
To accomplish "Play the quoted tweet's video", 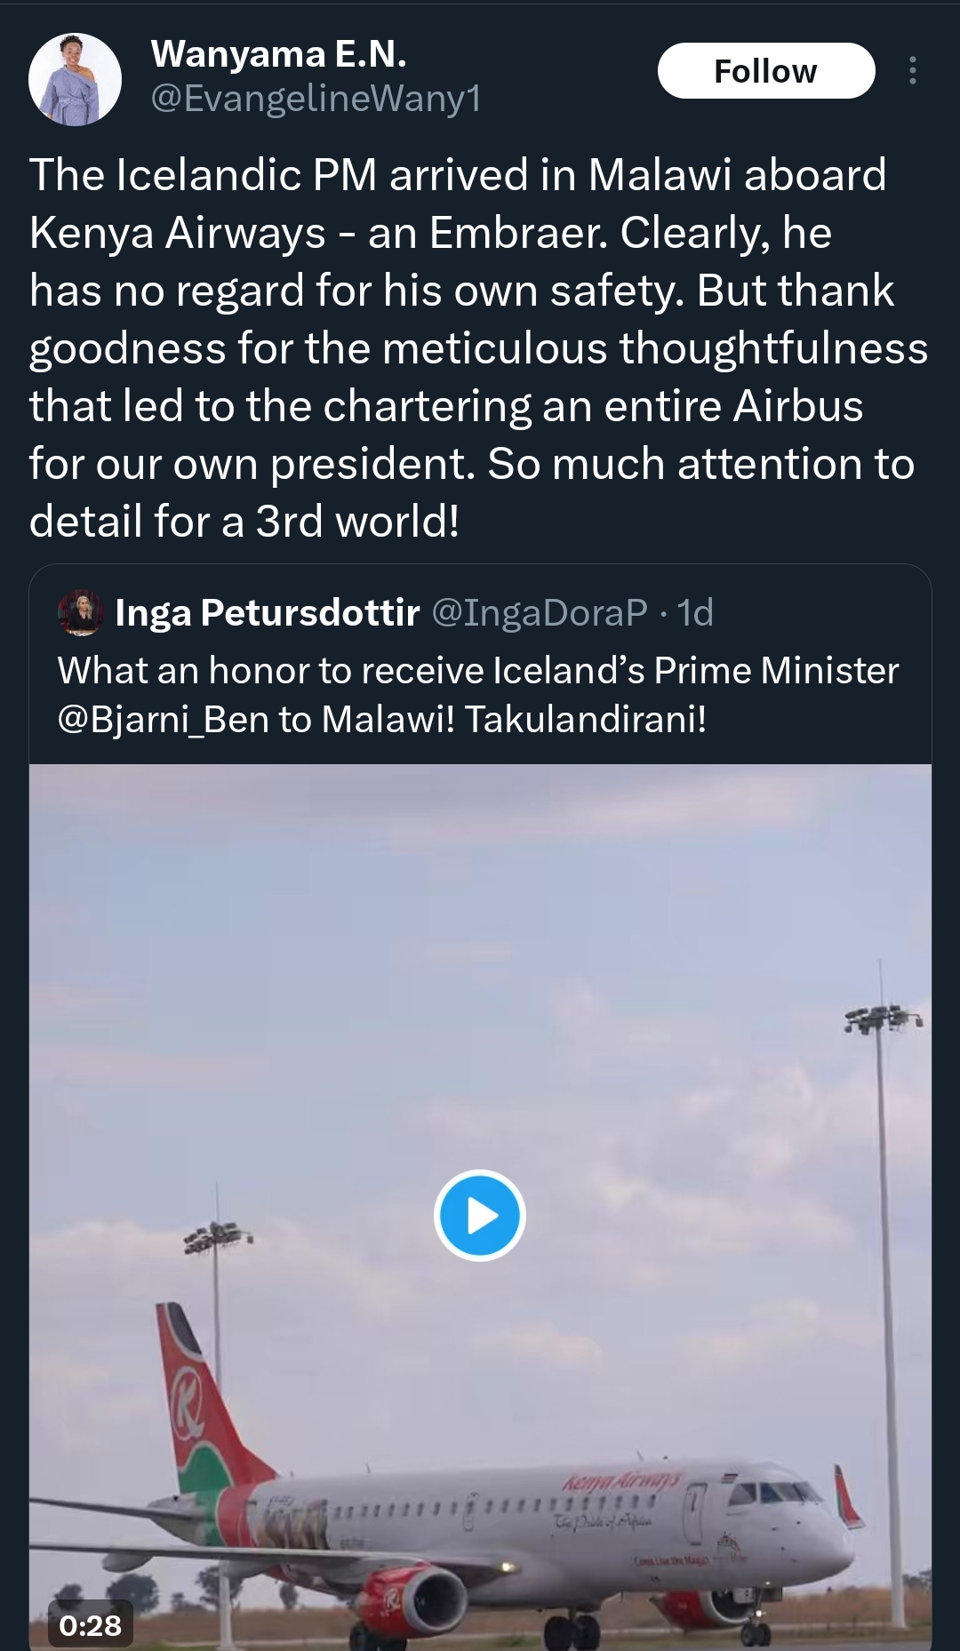I will tap(480, 1215).
